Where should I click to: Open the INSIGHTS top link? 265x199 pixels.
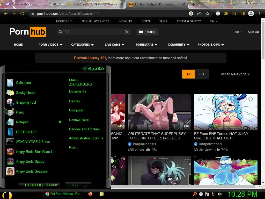click(125, 21)
